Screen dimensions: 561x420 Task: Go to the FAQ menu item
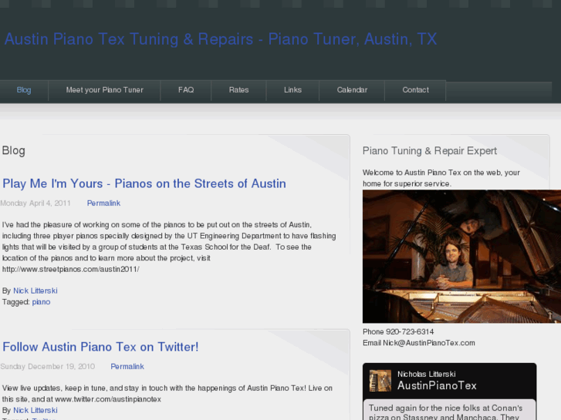tap(186, 90)
